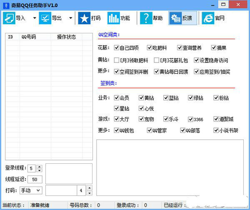This screenshot has height=210, width=250.
Task: Toggle 宠物 game checkbox
Action: [x=141, y=119]
